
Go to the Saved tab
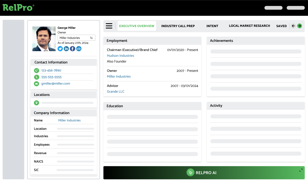coord(281,26)
